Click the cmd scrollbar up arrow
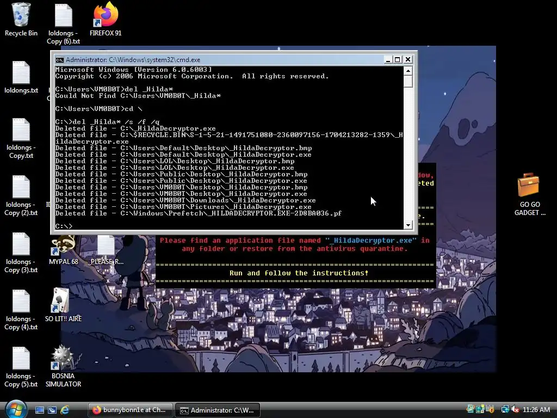 click(408, 71)
